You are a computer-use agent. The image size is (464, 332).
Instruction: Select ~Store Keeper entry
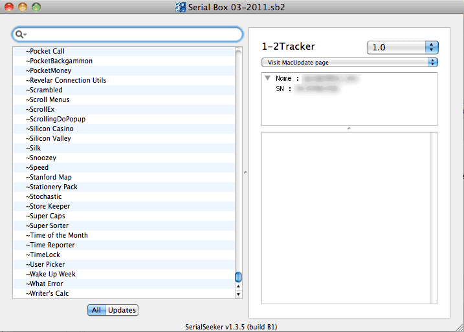pyautogui.click(x=124, y=206)
